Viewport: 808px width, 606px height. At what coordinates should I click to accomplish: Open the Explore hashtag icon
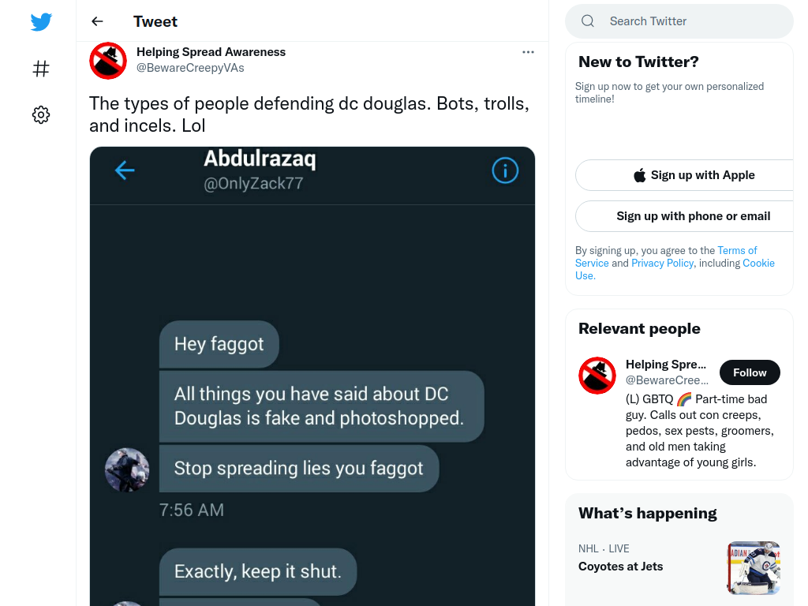pyautogui.click(x=41, y=69)
